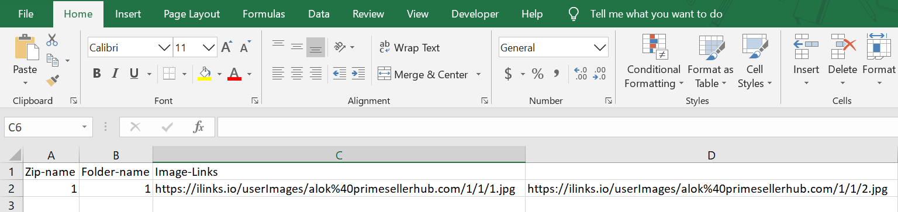Open the Orientation text rotation icon
898x212 pixels.
tap(340, 47)
